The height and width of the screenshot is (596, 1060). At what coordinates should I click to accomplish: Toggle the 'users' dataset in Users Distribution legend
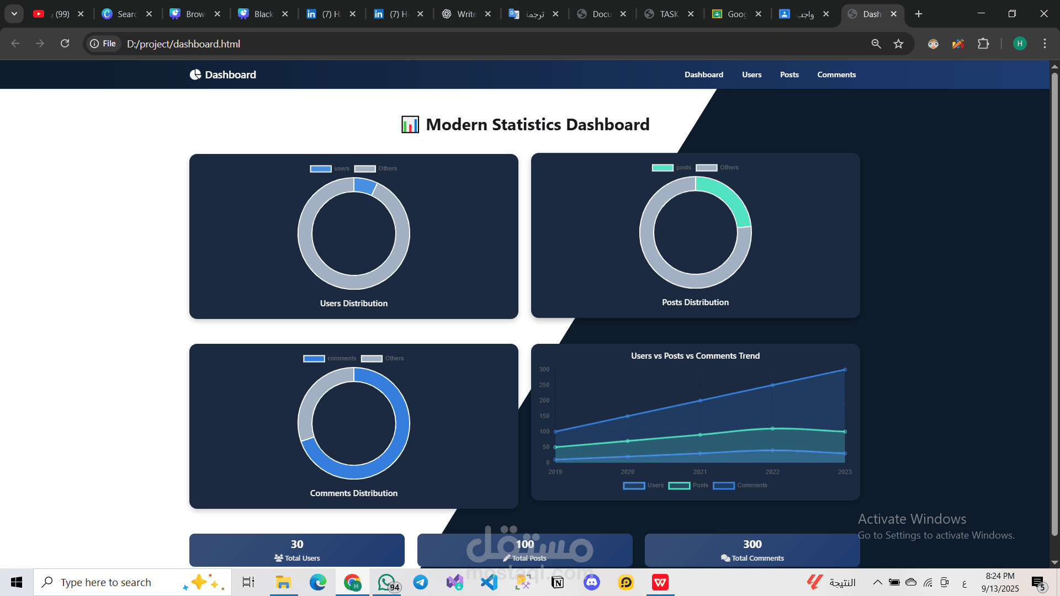[331, 168]
